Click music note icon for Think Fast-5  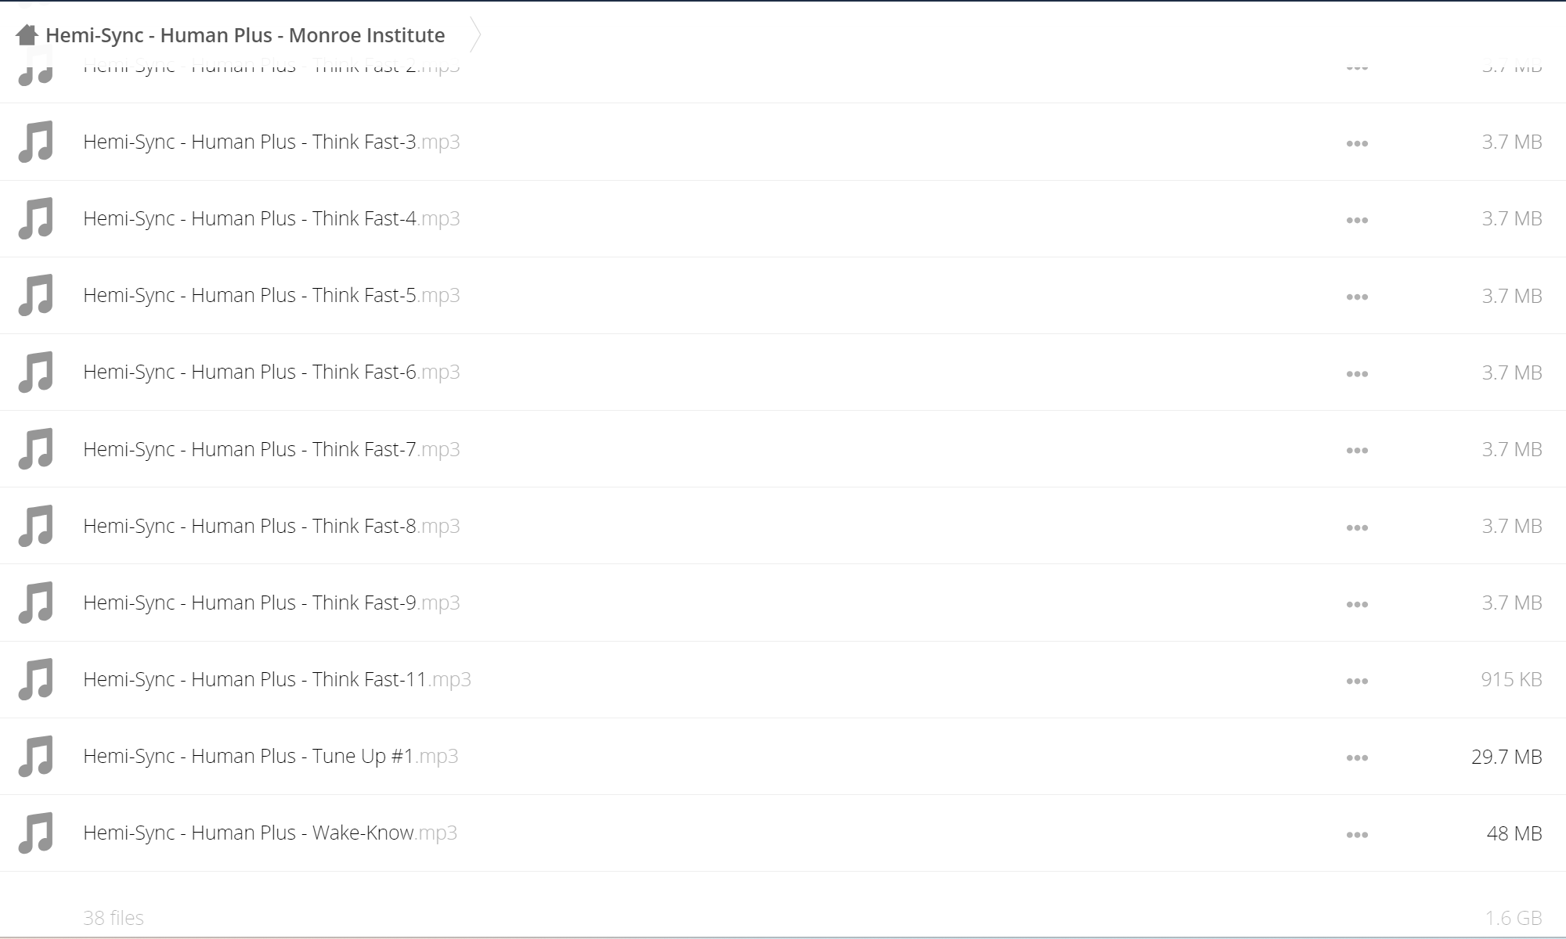(x=36, y=295)
